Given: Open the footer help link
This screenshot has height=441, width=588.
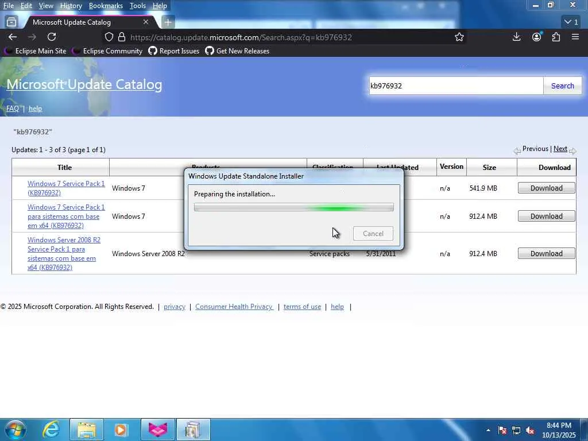Looking at the screenshot, I should [x=337, y=307].
